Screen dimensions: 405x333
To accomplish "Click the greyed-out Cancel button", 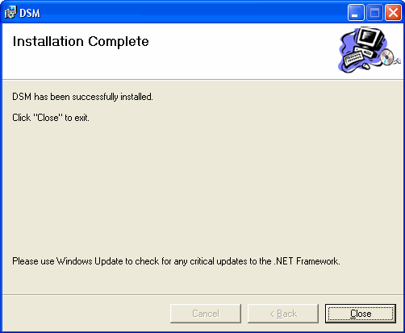I will click(x=206, y=314).
